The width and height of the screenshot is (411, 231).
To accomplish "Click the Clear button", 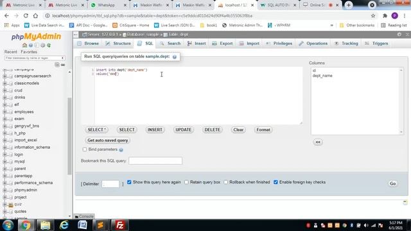I will [238, 130].
